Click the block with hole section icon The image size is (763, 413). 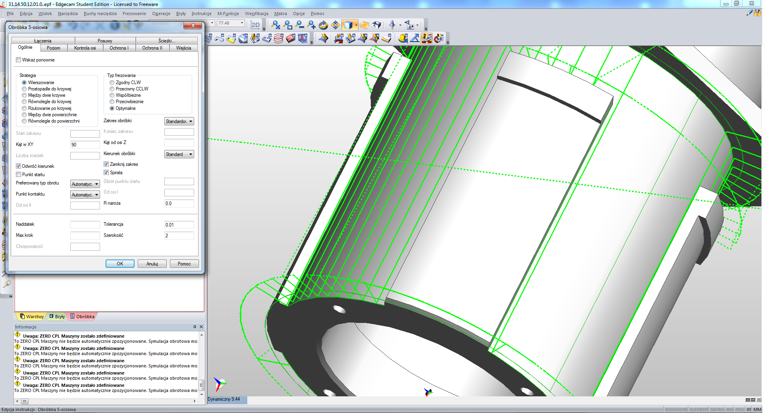[x=376, y=25]
